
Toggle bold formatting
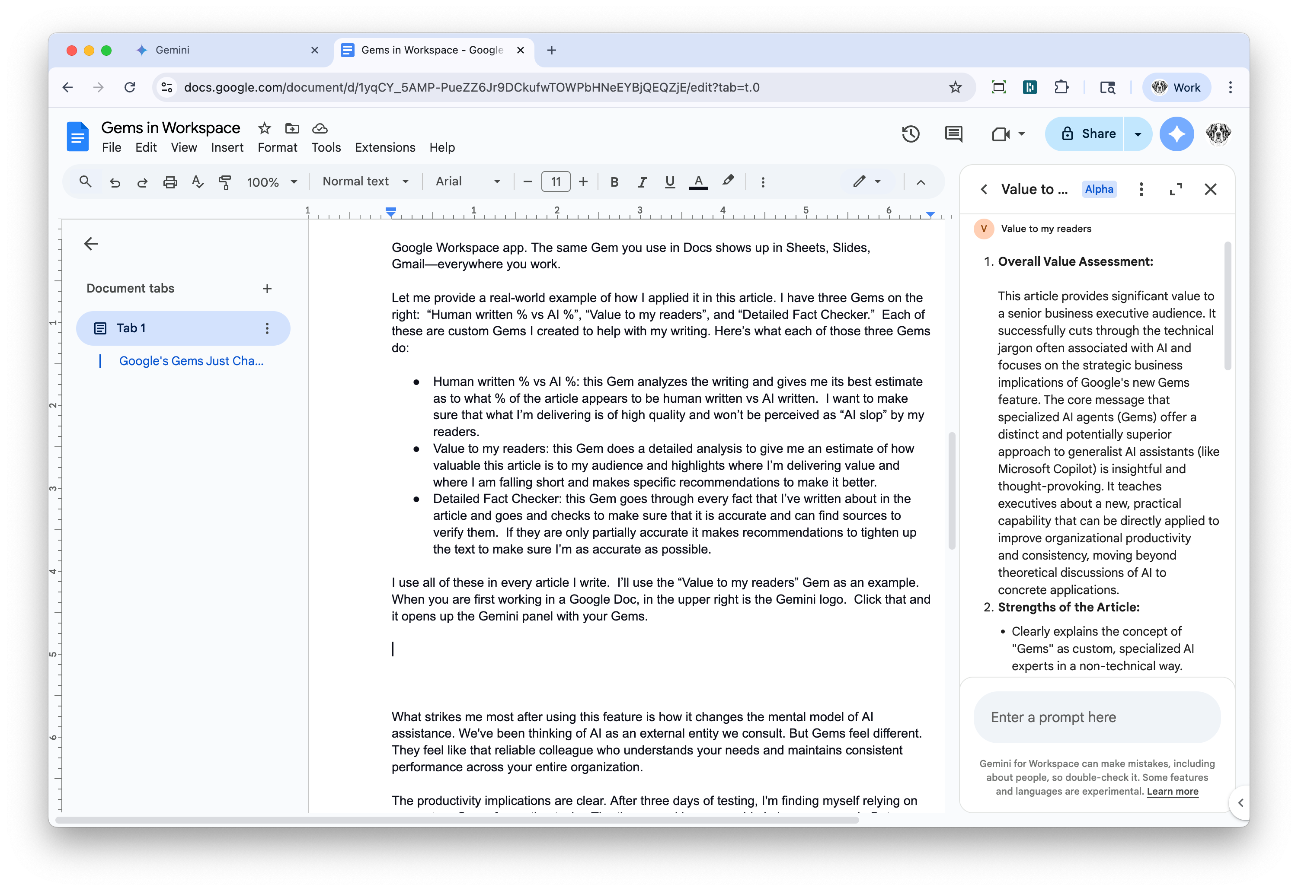point(614,182)
